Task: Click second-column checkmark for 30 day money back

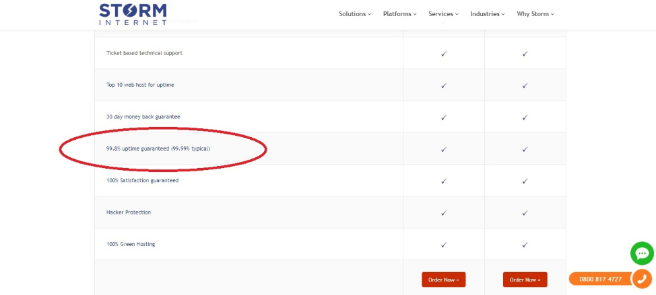Action: [525, 118]
